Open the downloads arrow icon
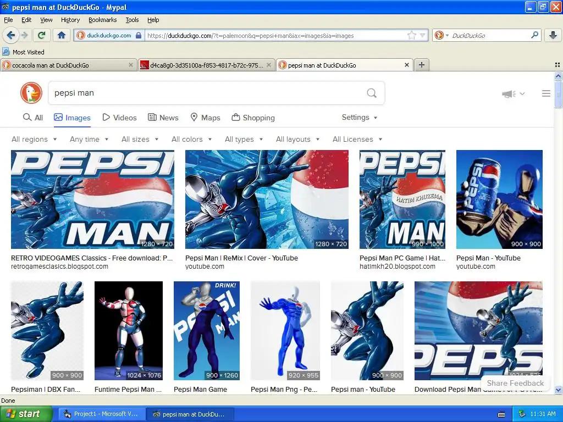 tap(553, 35)
